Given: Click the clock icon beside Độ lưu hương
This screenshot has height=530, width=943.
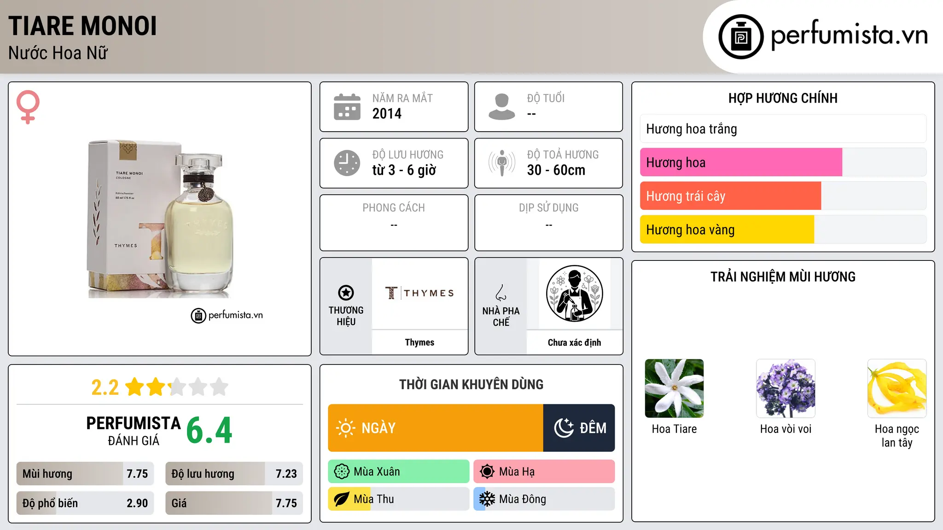Looking at the screenshot, I should [347, 163].
